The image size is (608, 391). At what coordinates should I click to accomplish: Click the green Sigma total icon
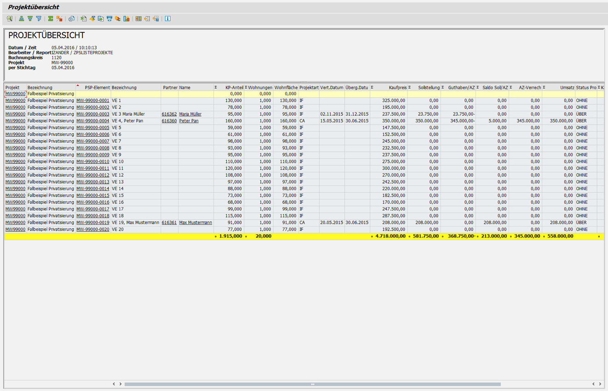click(x=51, y=19)
